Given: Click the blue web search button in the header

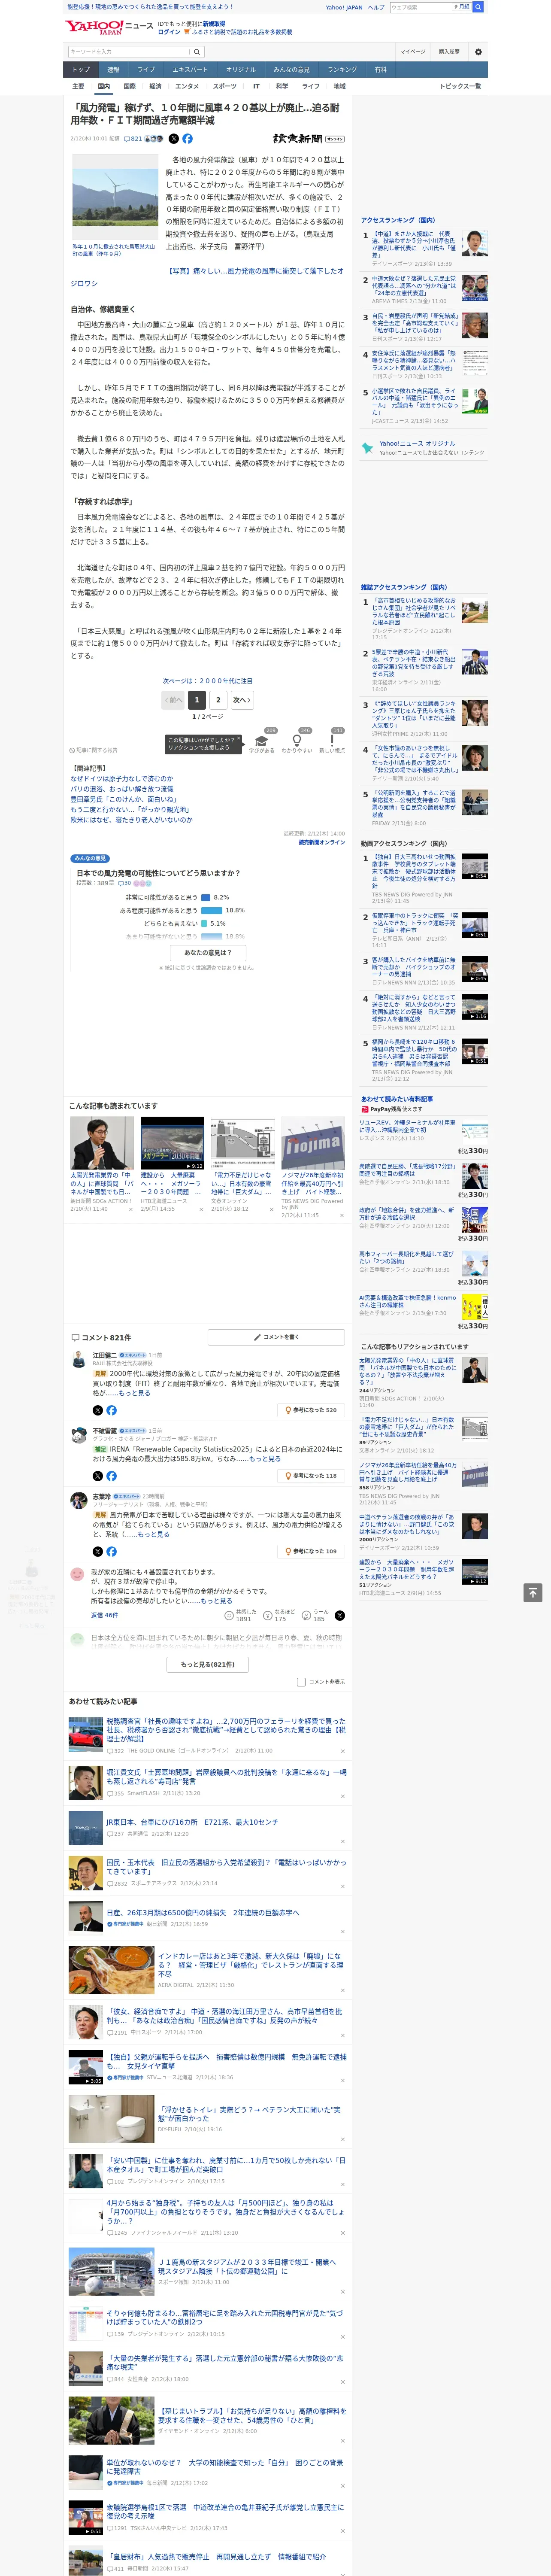Looking at the screenshot, I should [478, 7].
